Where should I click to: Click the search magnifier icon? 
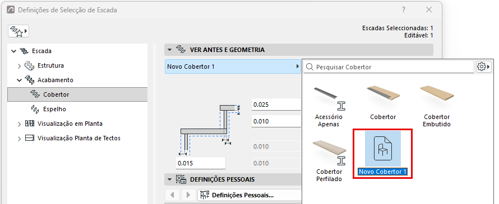tap(309, 67)
